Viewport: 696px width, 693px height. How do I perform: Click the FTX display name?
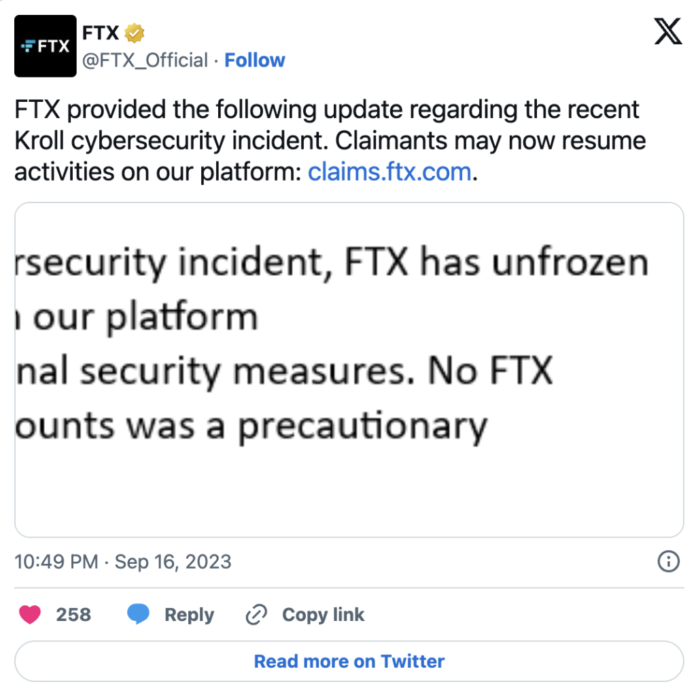101,32
